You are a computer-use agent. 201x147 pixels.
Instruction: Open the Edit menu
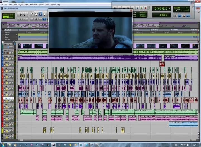pos(6,4)
